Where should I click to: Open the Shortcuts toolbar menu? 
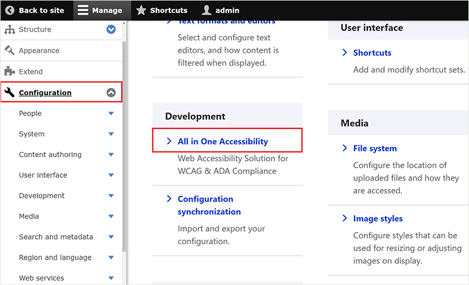(x=162, y=10)
